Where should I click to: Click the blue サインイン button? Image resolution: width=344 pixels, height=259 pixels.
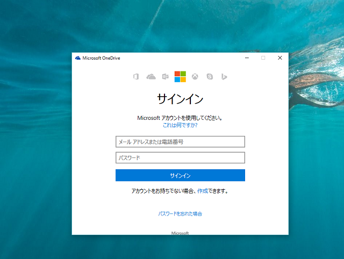pos(180,175)
